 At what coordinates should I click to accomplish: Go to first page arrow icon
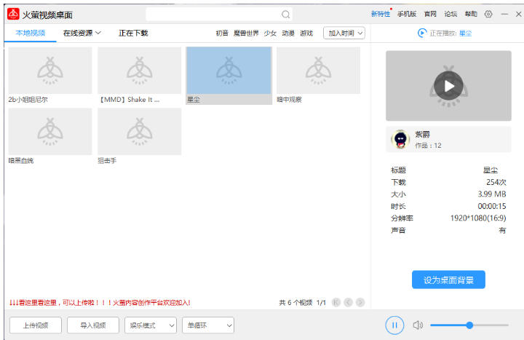coord(336,302)
